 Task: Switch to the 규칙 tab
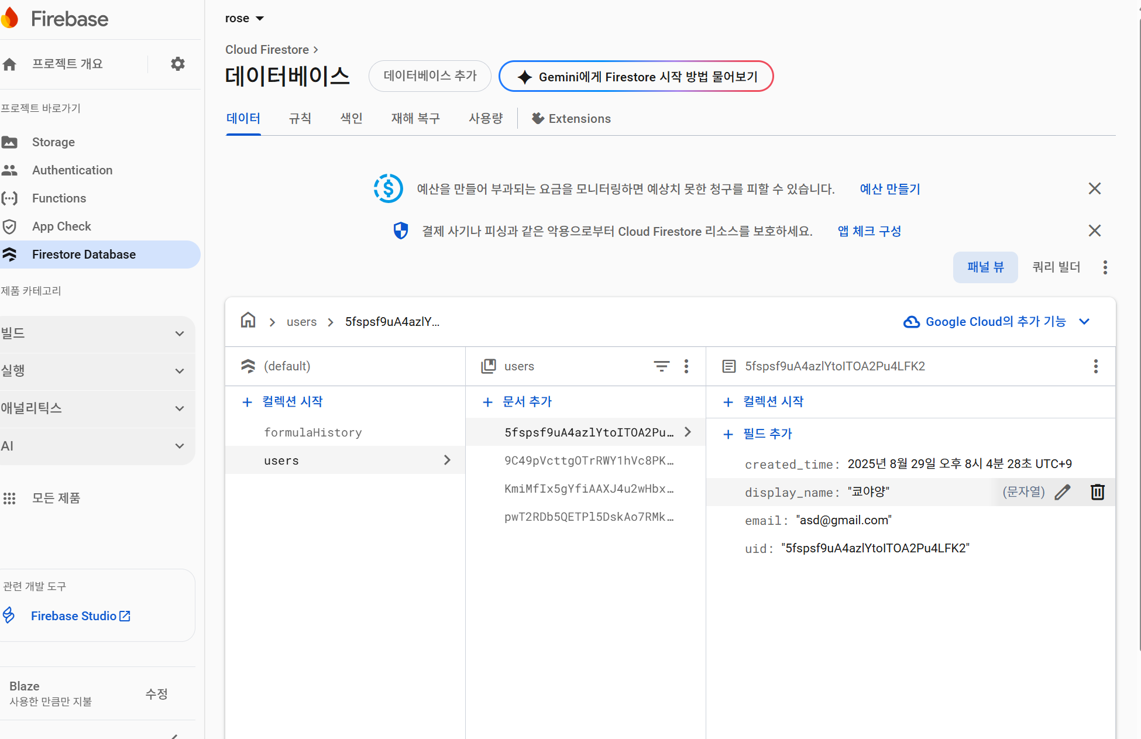[300, 119]
